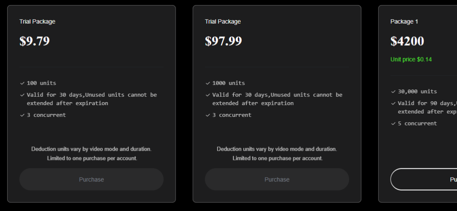The width and height of the screenshot is (457, 211).
Task: Click checkmark beside "Valid for 90 days"
Action: coord(393,103)
